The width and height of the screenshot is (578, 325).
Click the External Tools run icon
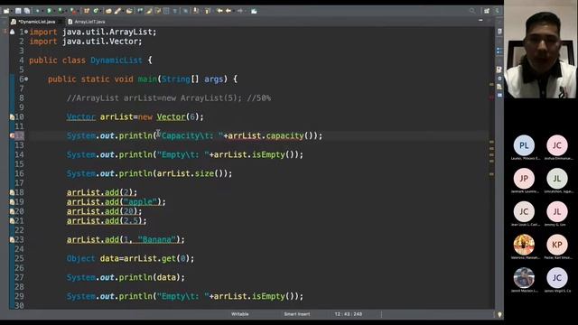[73, 11]
